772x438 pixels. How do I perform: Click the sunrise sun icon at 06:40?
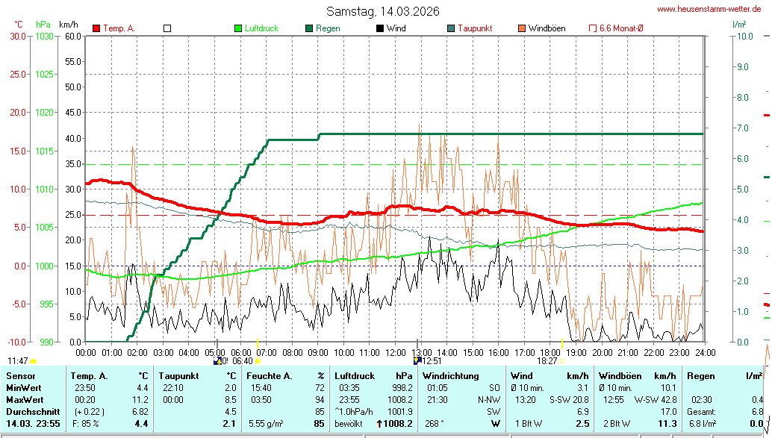(x=258, y=361)
